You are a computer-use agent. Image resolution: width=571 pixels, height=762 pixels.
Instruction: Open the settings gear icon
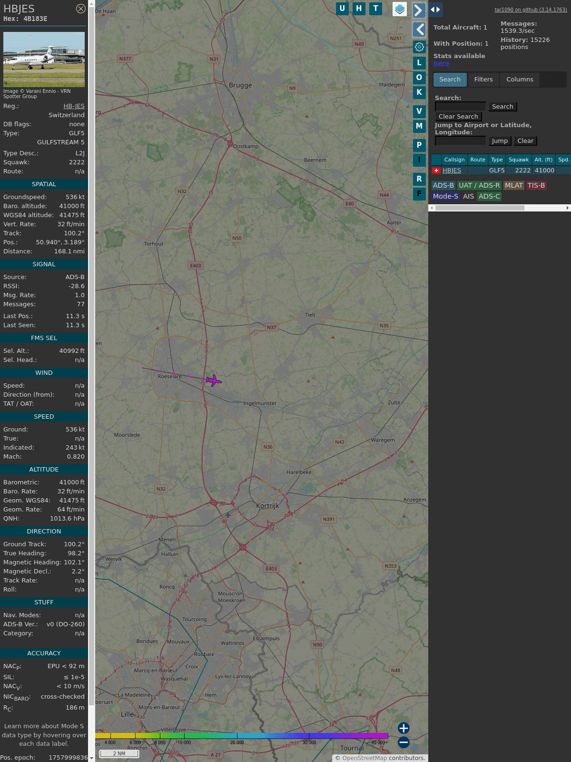(419, 47)
